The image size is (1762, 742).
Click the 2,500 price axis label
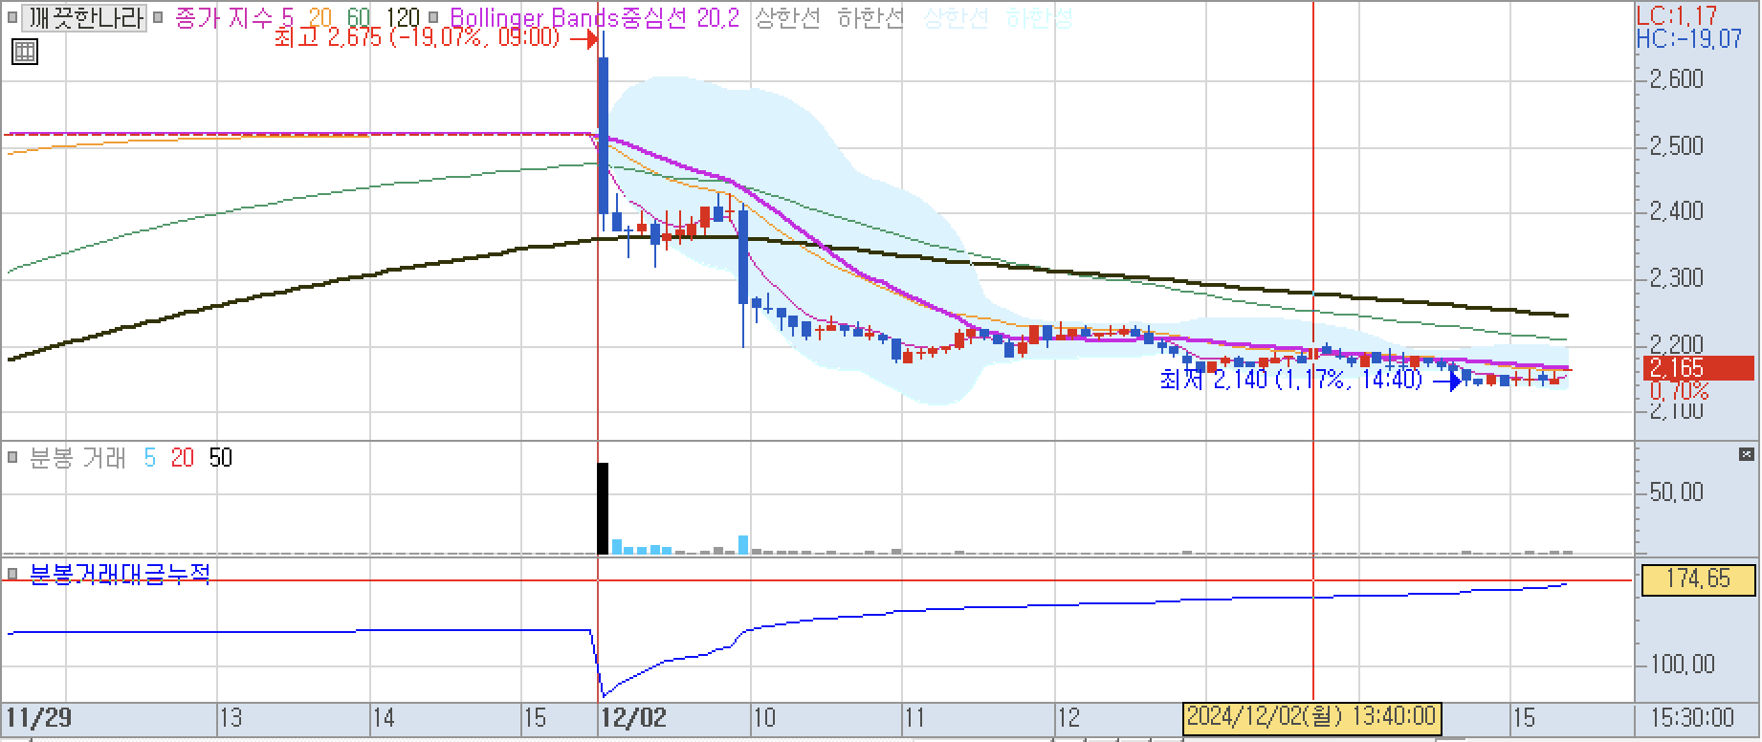[1676, 146]
